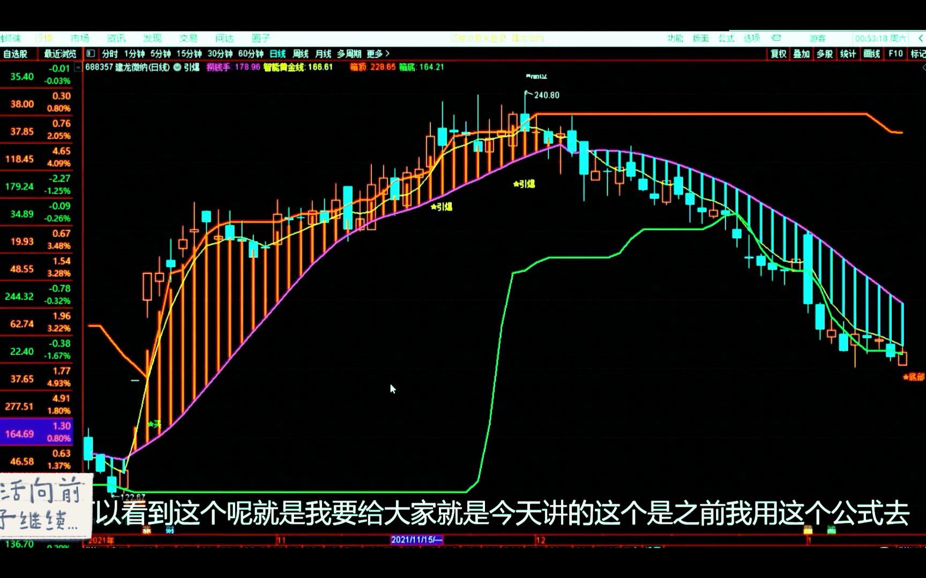
Task: Click the 画线 drawing button
Action: [x=872, y=54]
